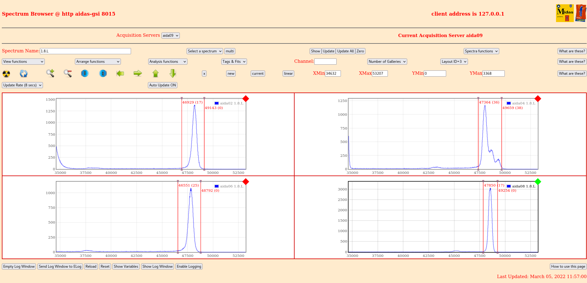Click green diamond on aida08 plot
This screenshot has width=587, height=283.
[x=538, y=182]
